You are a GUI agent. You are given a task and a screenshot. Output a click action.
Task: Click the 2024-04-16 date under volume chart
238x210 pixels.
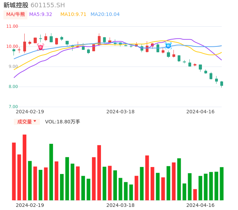click(x=201, y=205)
